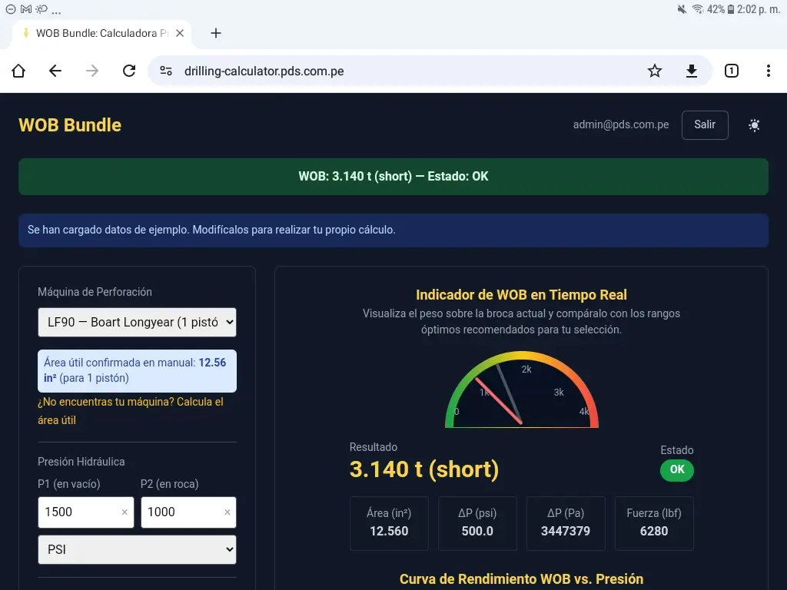Bookmark the page with the star icon
This screenshot has height=590, width=787.
coord(654,71)
